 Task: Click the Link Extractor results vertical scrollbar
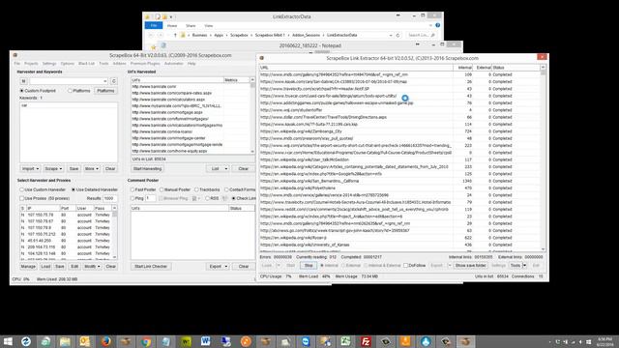point(544,159)
